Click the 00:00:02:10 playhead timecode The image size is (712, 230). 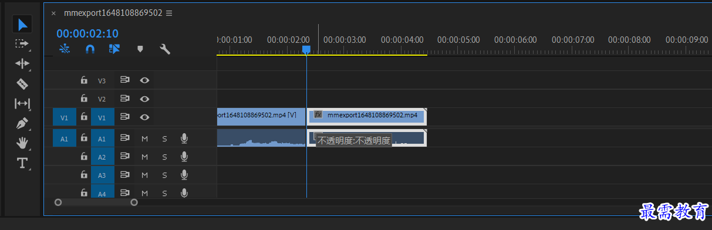[x=87, y=33]
